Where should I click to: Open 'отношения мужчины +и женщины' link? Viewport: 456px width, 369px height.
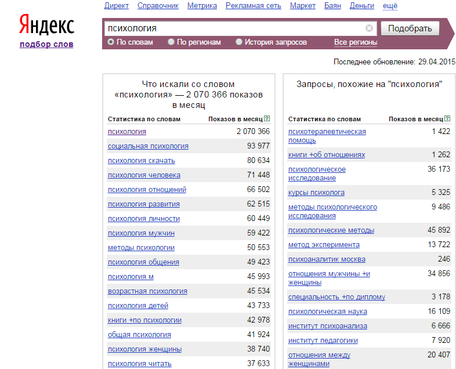[x=329, y=278]
